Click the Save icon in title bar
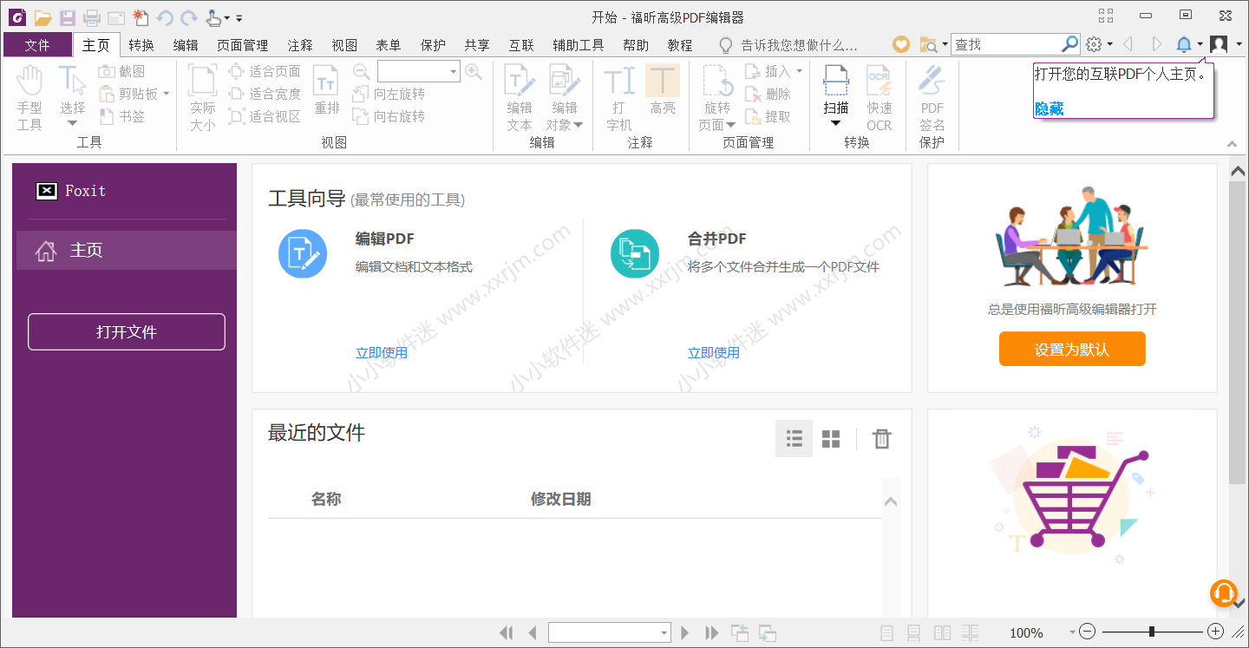The width and height of the screenshot is (1249, 648). point(68,17)
